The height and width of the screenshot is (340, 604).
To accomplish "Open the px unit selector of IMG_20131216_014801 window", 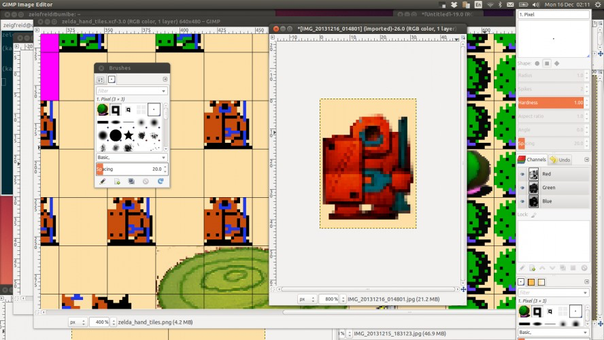I will pyautogui.click(x=307, y=299).
